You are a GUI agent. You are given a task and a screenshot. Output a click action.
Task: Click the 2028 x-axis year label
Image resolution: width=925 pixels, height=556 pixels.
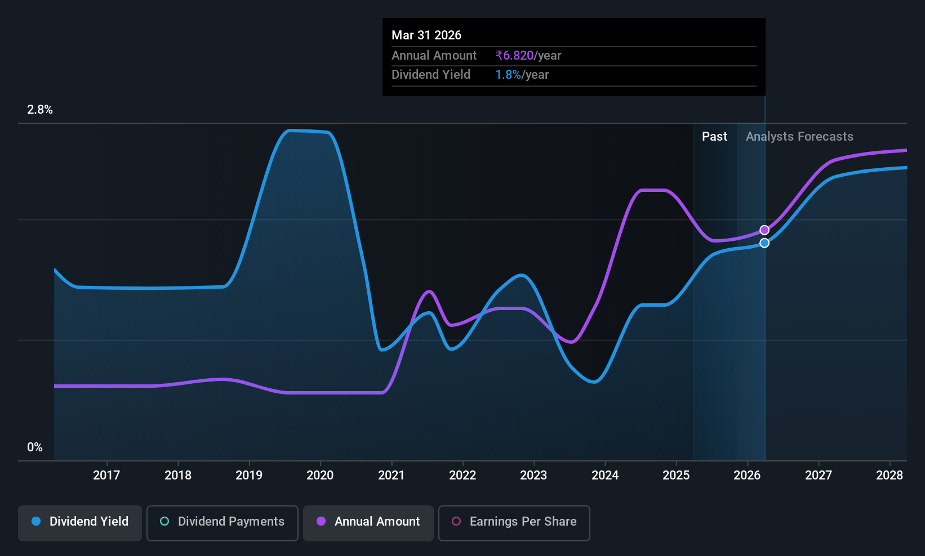pyautogui.click(x=890, y=476)
